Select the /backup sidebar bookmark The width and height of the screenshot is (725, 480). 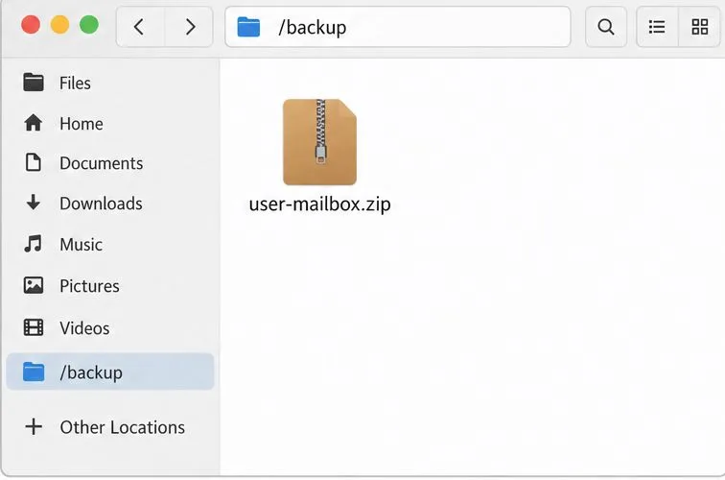pyautogui.click(x=110, y=372)
